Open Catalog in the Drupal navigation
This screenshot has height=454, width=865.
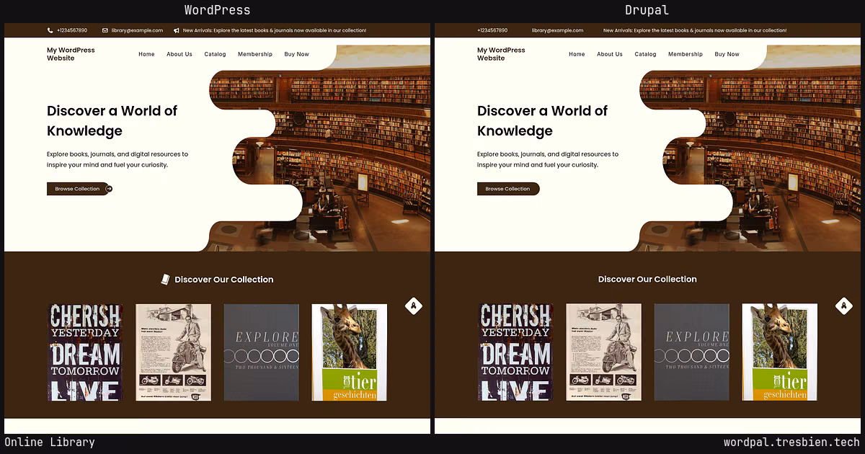click(645, 54)
